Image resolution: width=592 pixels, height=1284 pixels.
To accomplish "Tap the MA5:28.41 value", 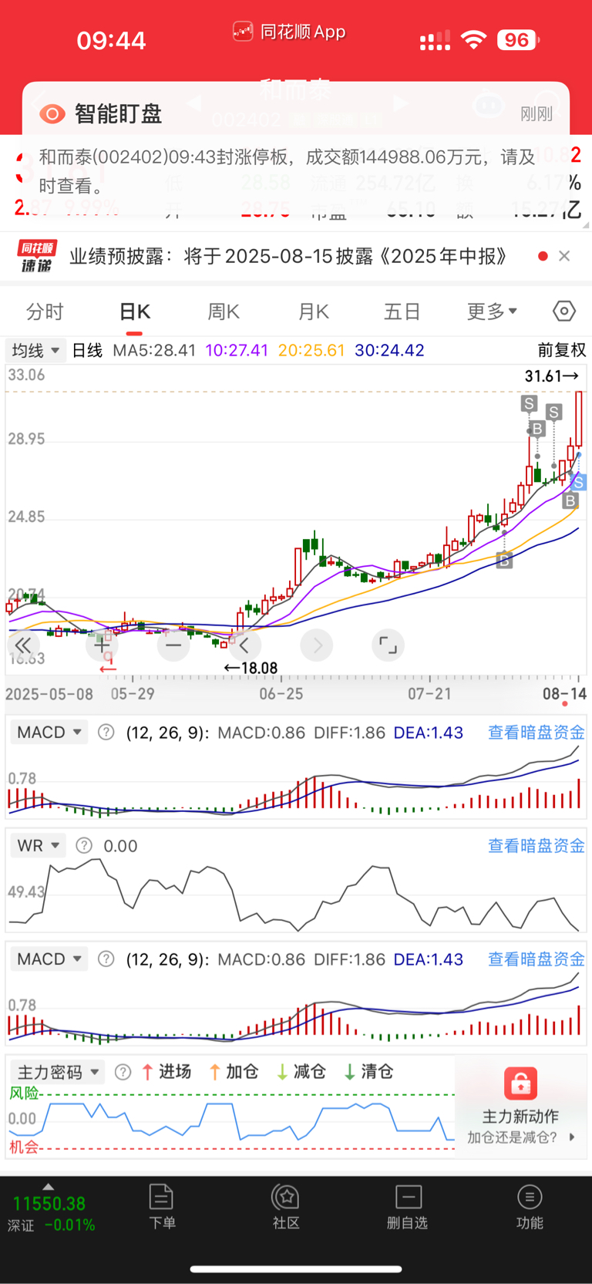I will pos(154,350).
